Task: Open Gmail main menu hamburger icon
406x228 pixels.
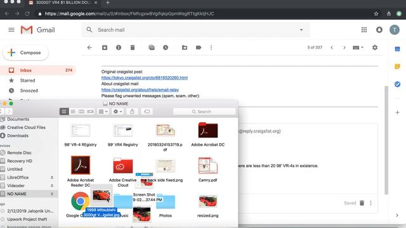Action: pyautogui.click(x=11, y=30)
